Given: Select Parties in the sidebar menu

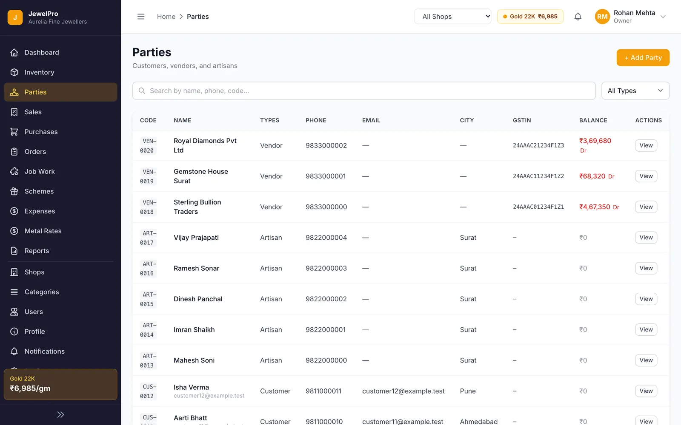Looking at the screenshot, I should click(60, 92).
